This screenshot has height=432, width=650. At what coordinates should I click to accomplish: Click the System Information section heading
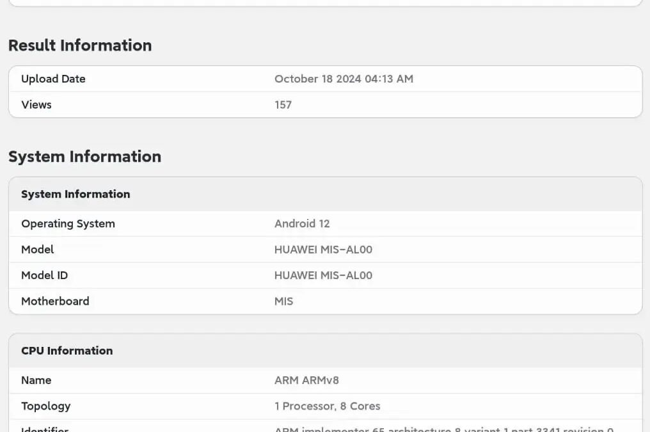[x=84, y=156]
